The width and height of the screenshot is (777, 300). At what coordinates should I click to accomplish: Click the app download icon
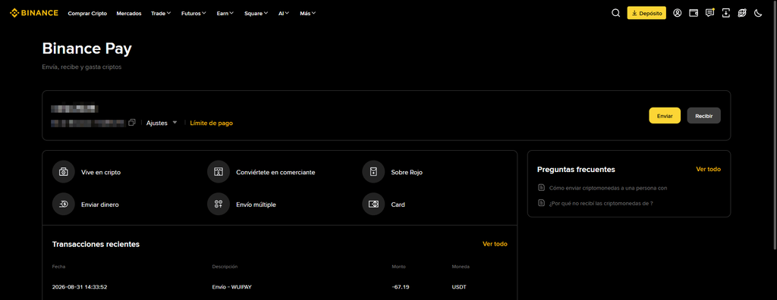726,14
